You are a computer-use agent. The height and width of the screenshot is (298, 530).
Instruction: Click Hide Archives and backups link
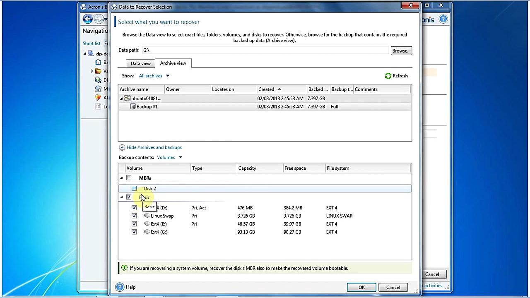click(x=154, y=147)
